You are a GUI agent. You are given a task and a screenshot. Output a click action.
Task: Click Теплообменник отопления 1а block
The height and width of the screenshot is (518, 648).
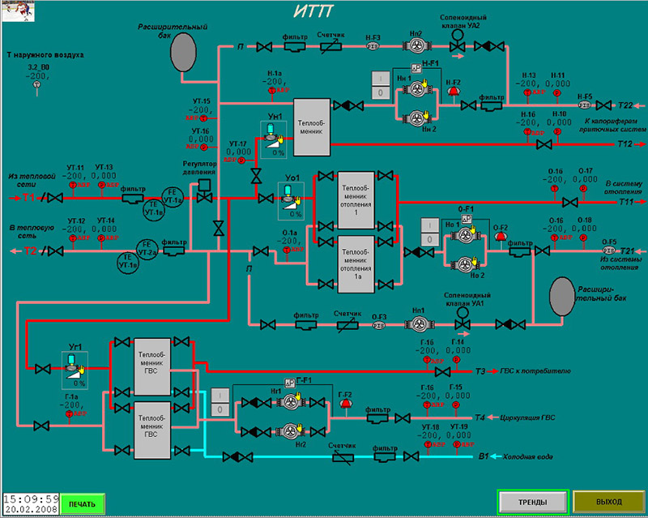(356, 264)
